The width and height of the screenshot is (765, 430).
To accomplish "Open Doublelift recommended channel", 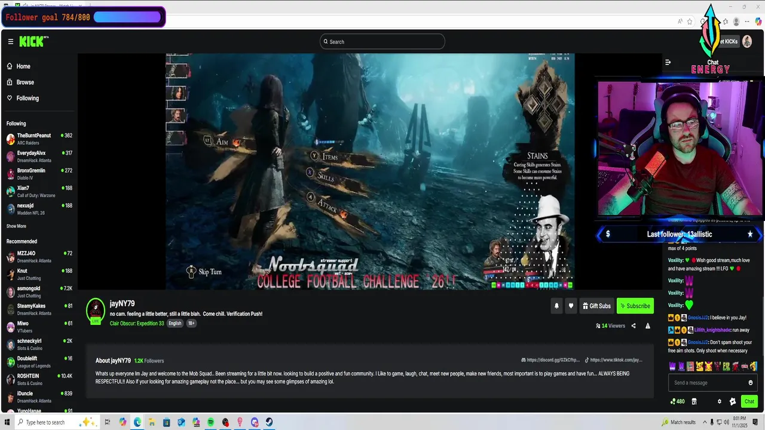I will tap(38, 362).
